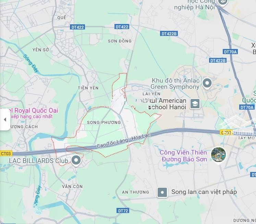Click the DT70A road badge at top right

coord(230,52)
